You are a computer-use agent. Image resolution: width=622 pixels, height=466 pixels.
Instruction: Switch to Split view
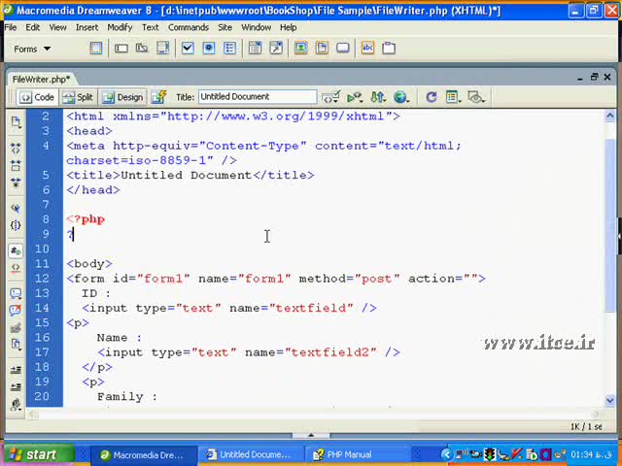[78, 97]
